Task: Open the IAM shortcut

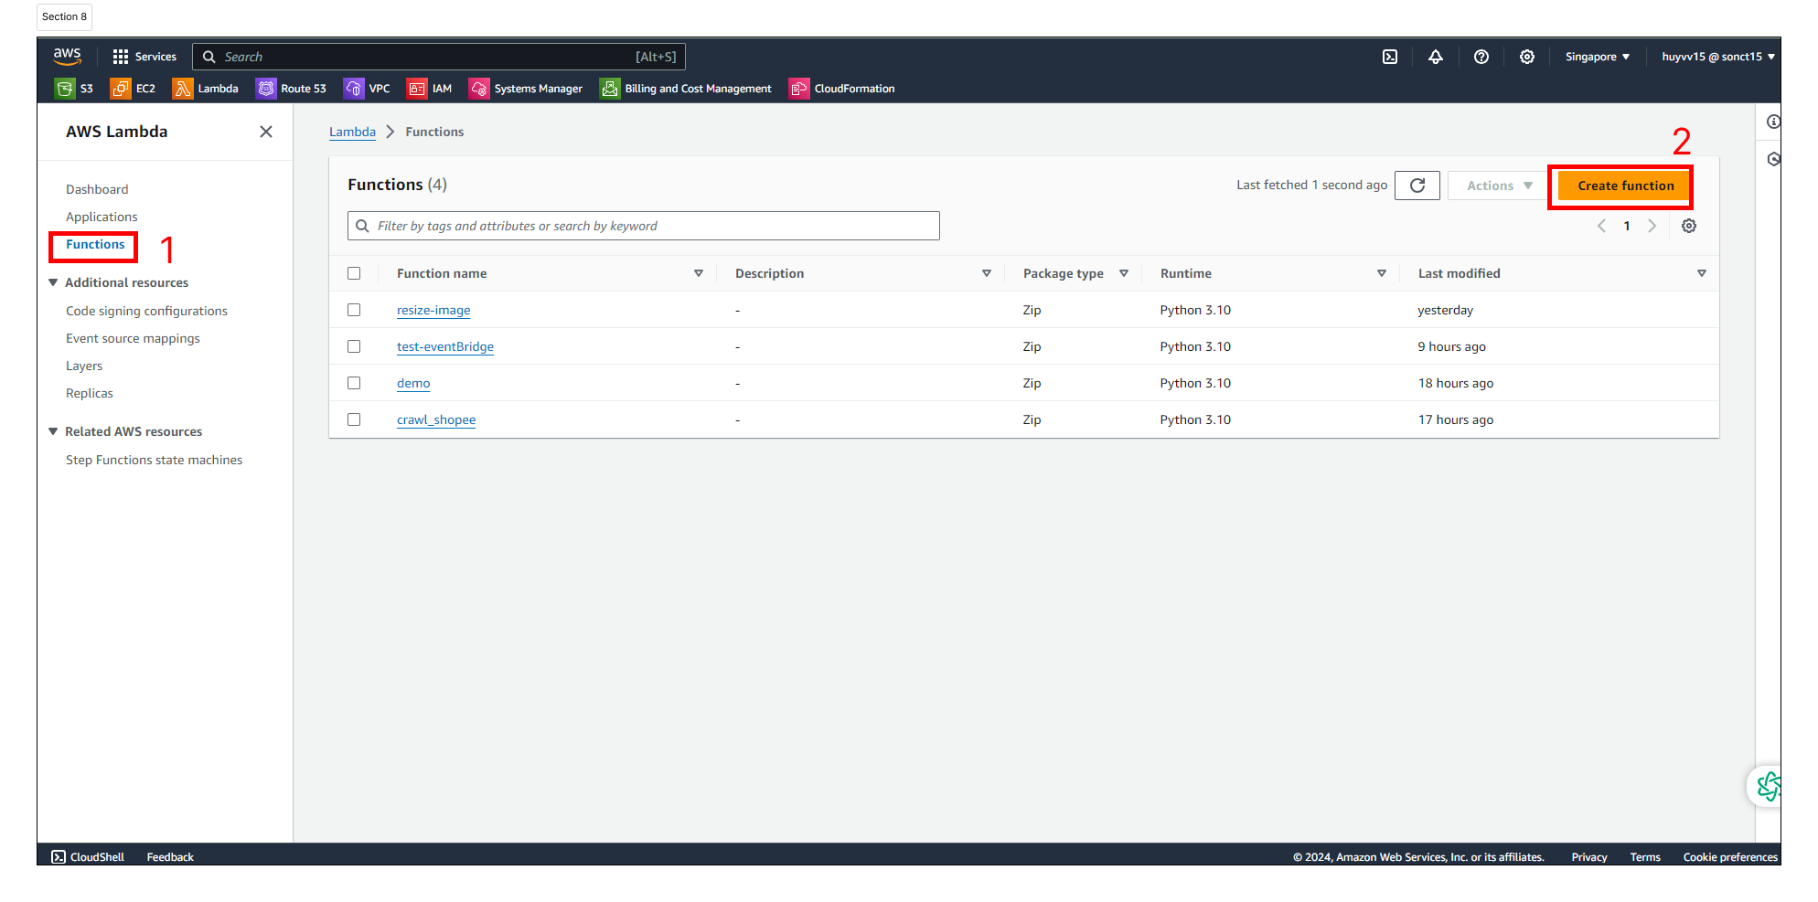Action: coord(430,89)
